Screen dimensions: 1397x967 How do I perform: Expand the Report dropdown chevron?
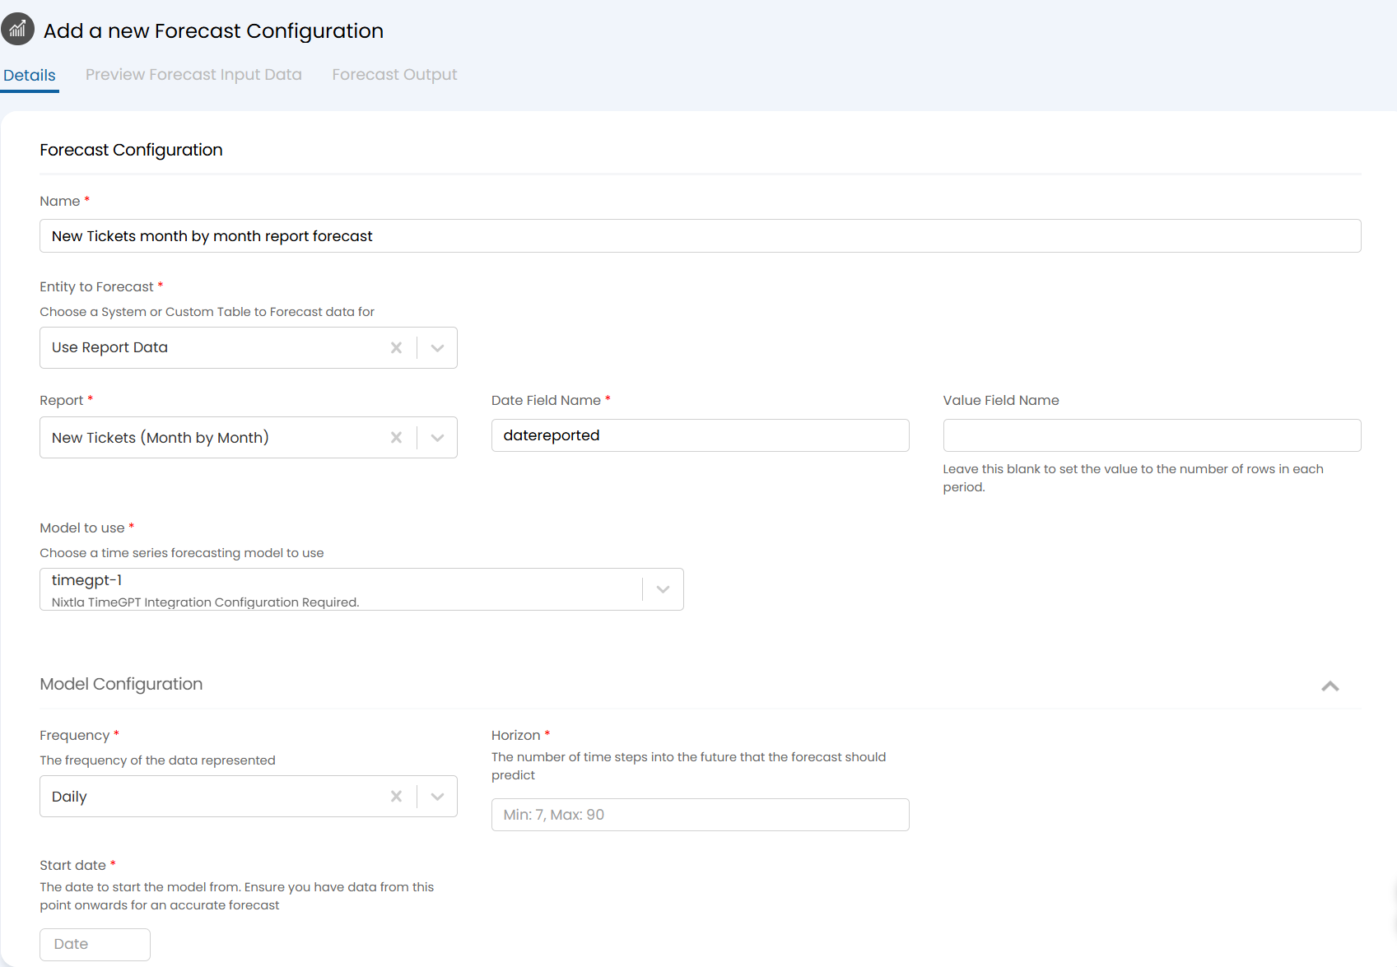pyautogui.click(x=437, y=438)
